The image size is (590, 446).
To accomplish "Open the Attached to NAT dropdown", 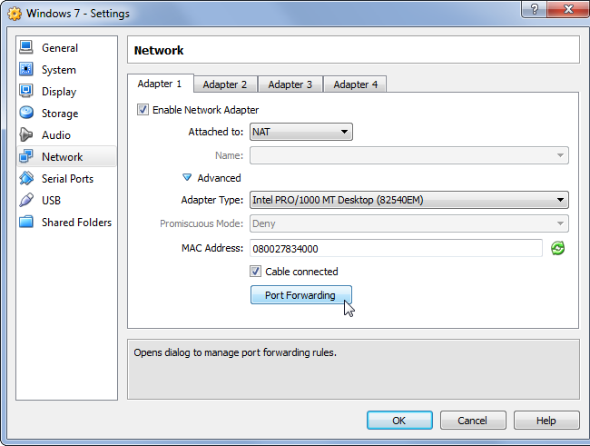I will point(300,132).
